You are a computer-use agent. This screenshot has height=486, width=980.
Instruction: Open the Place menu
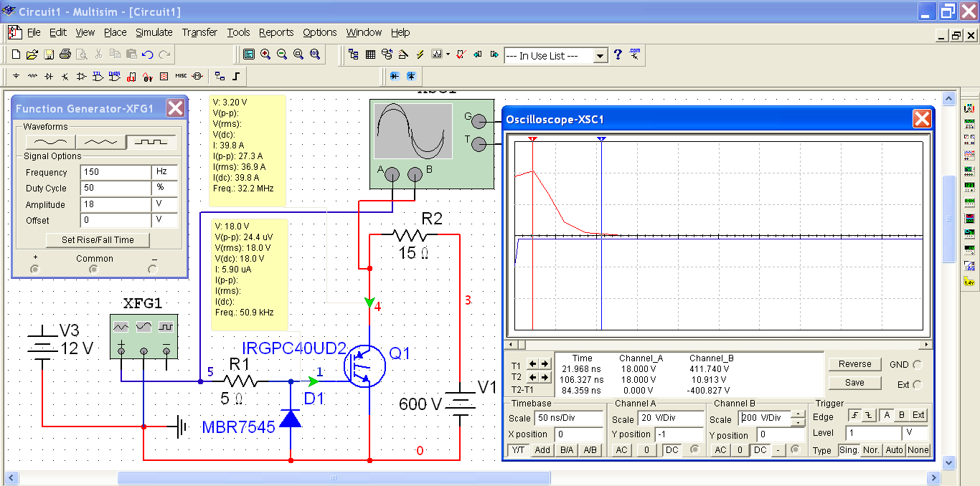tap(115, 32)
